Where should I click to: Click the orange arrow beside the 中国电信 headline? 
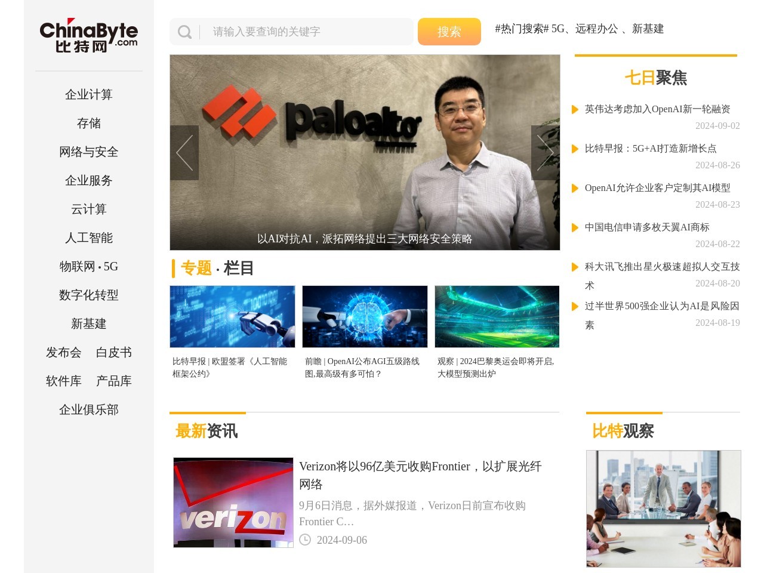pyautogui.click(x=575, y=228)
